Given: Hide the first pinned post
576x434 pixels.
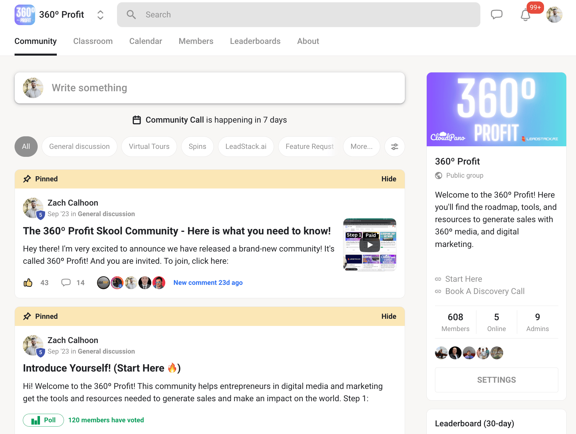Looking at the screenshot, I should [x=389, y=179].
